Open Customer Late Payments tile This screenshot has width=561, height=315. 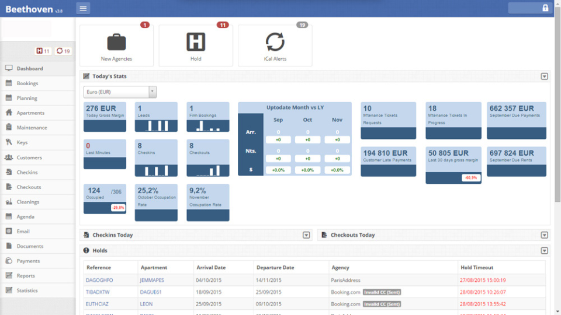click(x=388, y=162)
